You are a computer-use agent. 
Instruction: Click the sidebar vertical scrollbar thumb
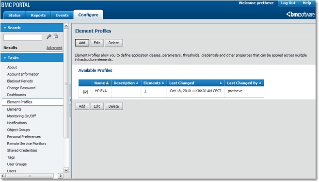(x=66, y=83)
